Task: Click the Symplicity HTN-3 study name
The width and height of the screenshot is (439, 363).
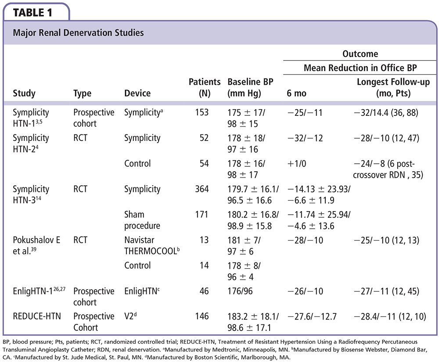Action: pos(31,195)
